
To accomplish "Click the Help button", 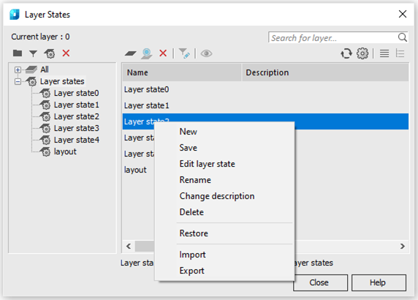I will (379, 282).
